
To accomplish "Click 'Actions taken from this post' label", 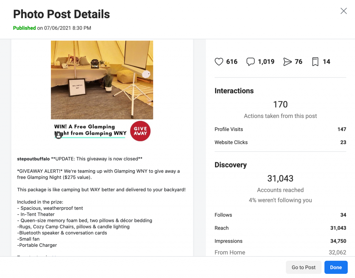I will [280, 116].
